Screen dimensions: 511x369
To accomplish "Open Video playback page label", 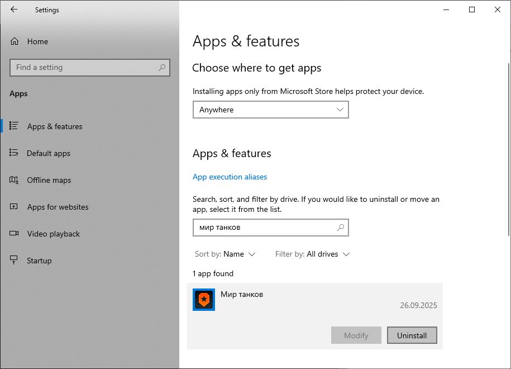I will [54, 234].
